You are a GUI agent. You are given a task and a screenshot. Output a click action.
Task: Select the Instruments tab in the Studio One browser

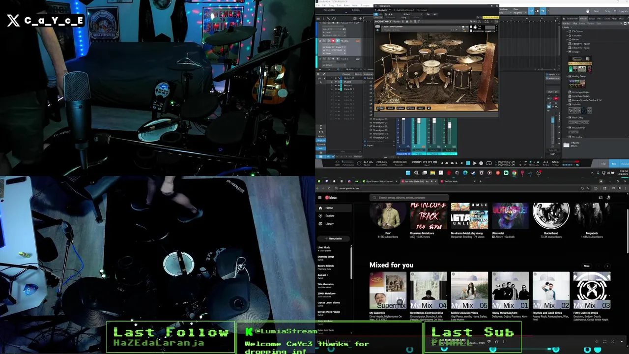tap(572, 19)
